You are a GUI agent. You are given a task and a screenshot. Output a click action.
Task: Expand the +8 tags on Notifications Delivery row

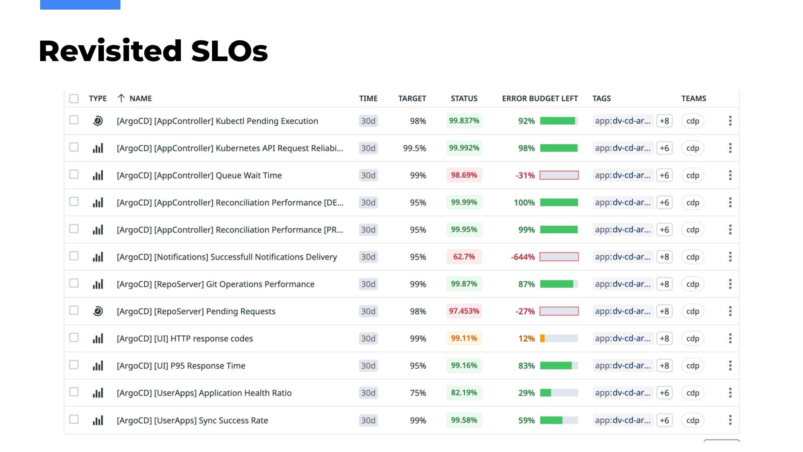click(x=665, y=257)
